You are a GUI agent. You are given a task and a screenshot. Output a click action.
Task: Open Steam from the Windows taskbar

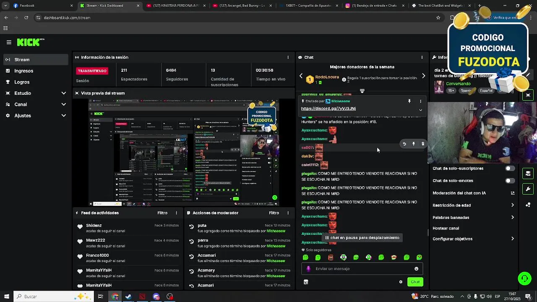[x=128, y=297]
